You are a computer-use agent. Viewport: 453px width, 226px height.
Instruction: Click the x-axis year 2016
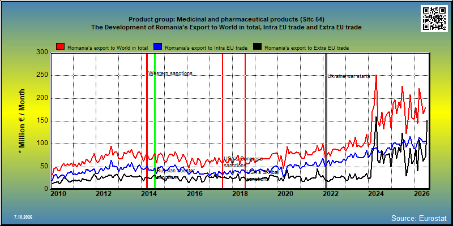point(194,194)
